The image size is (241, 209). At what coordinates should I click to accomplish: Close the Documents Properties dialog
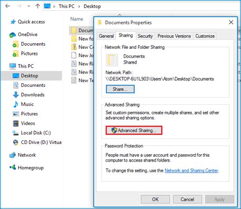(x=231, y=22)
